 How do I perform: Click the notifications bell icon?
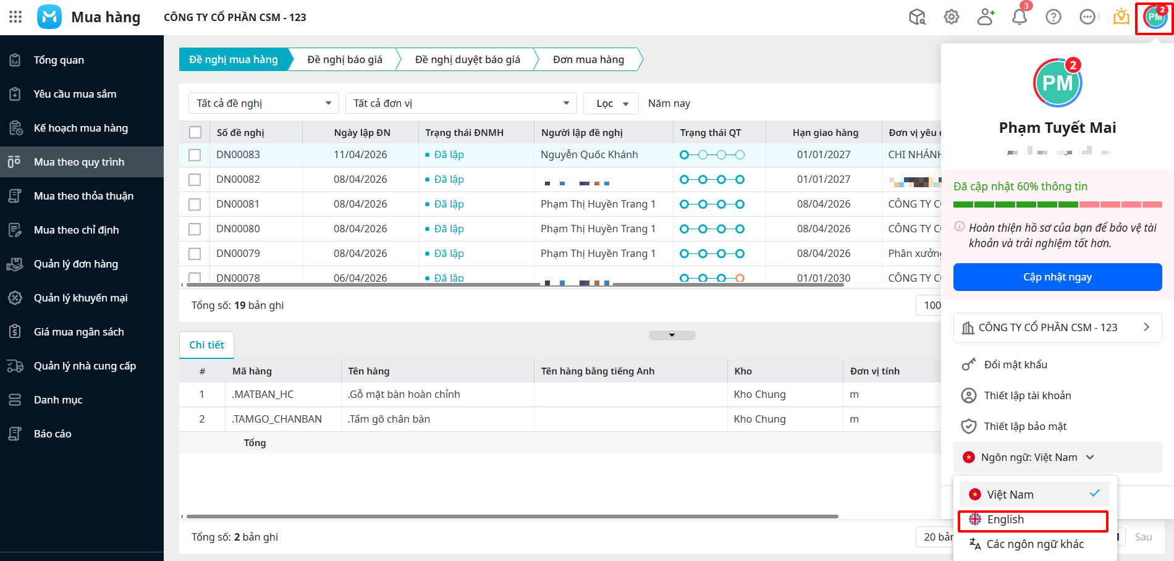(x=1020, y=17)
